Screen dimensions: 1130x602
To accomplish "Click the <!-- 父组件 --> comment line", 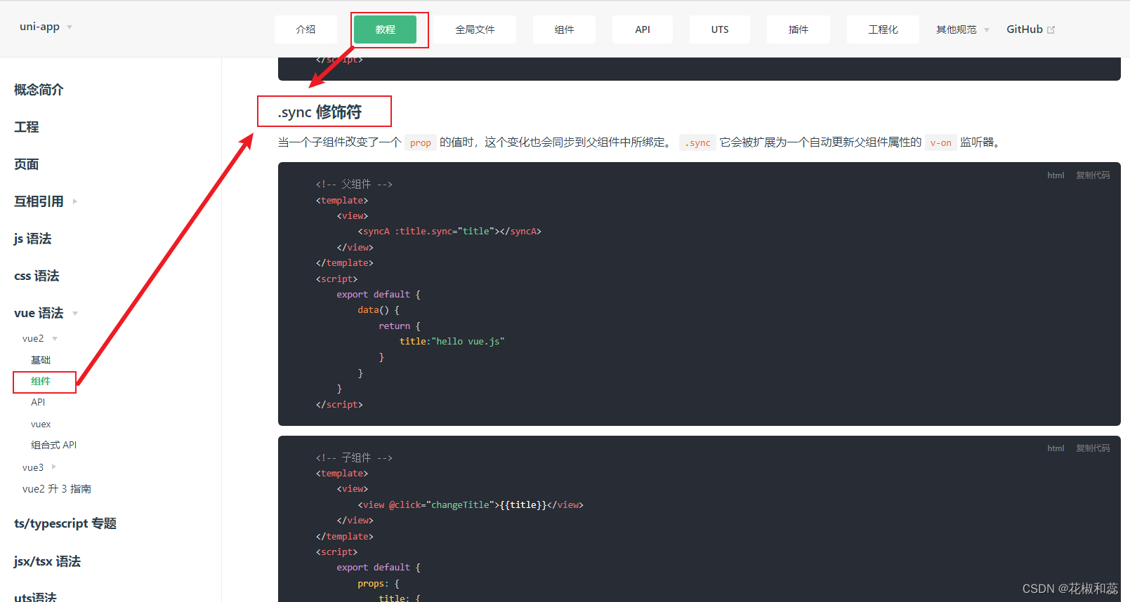I will point(354,185).
